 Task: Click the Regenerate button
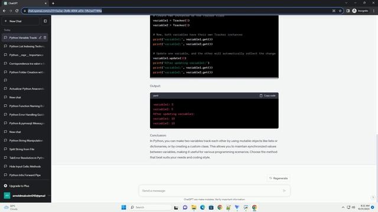(278, 178)
